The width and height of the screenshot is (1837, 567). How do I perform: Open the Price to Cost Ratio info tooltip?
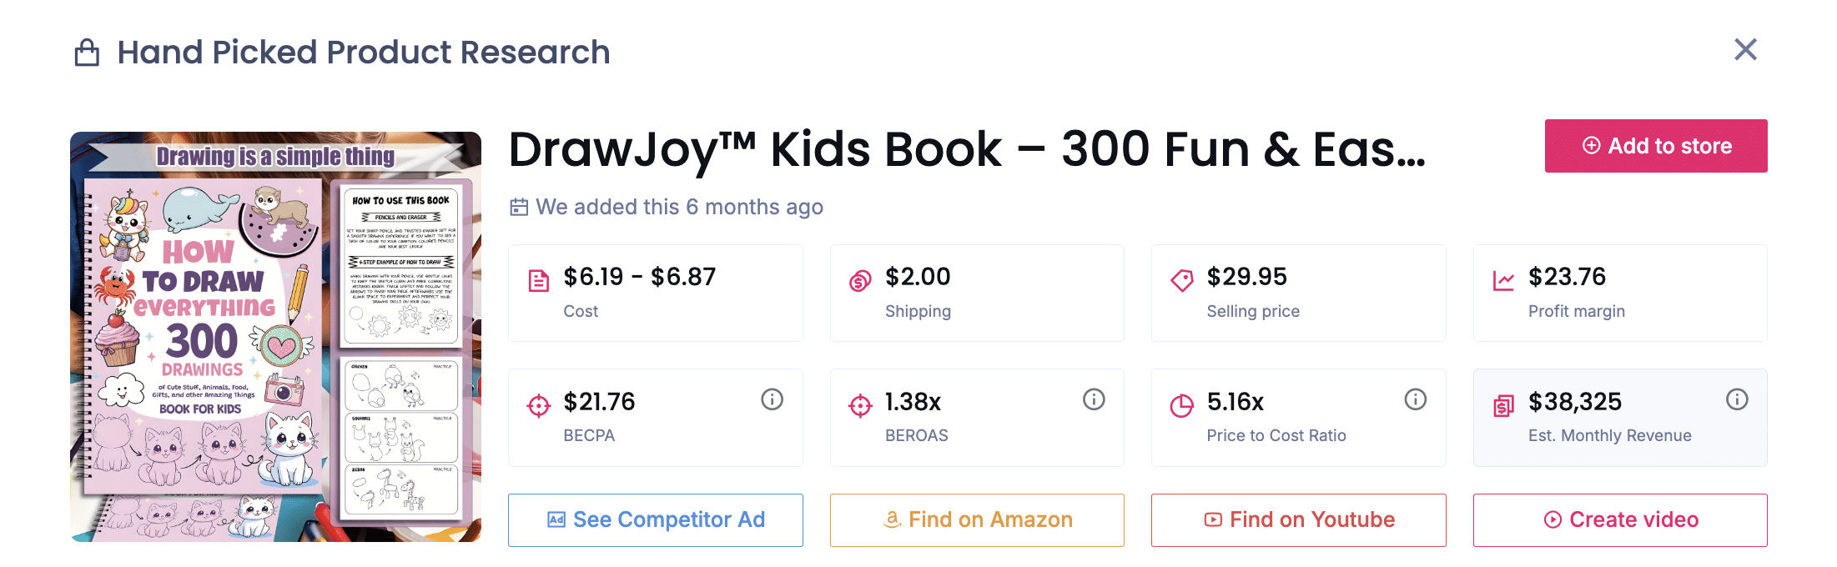(1415, 399)
